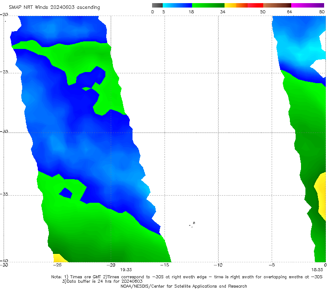Click the title 'SMAP NRT Winds 20240603 ascending'
Screen dimensions: 329x289
tap(54, 7)
